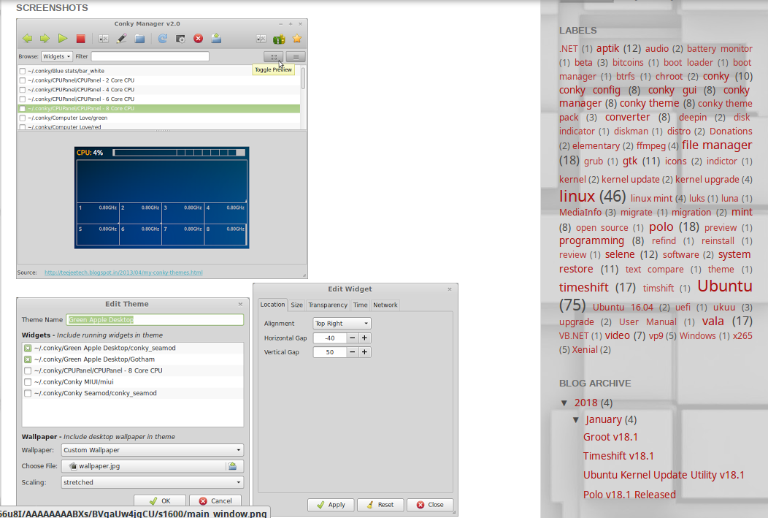Click Apply in the Edit Widget dialog
Image resolution: width=768 pixels, height=518 pixels.
[x=331, y=505]
